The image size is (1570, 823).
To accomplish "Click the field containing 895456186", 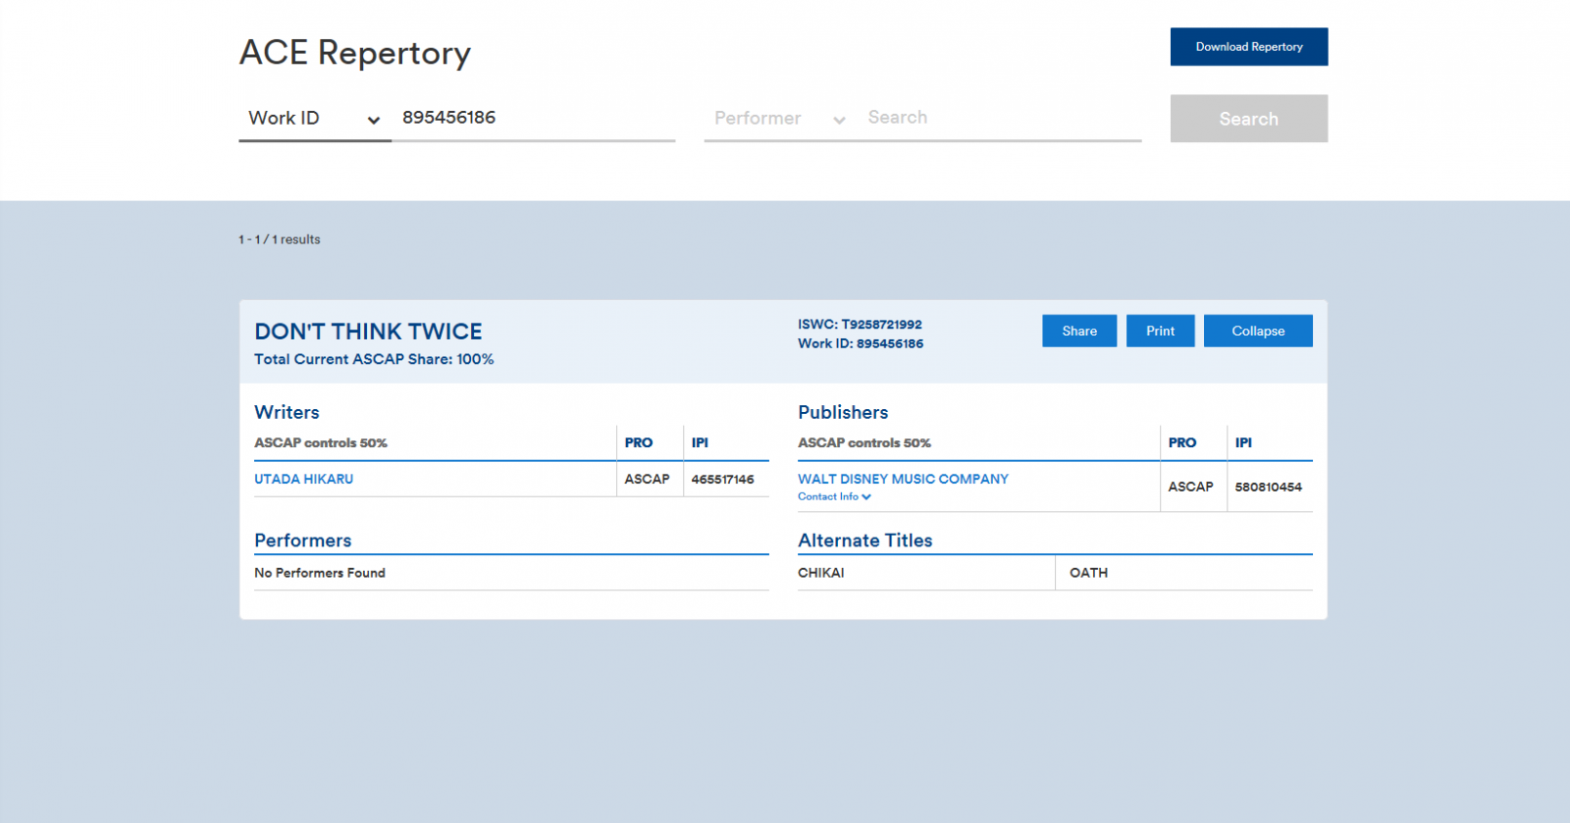I will tap(535, 118).
